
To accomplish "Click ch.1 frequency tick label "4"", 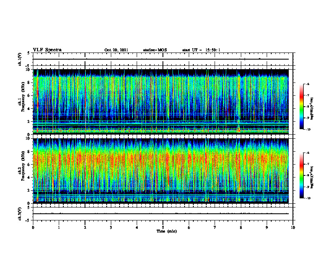I will tap(29, 109).
